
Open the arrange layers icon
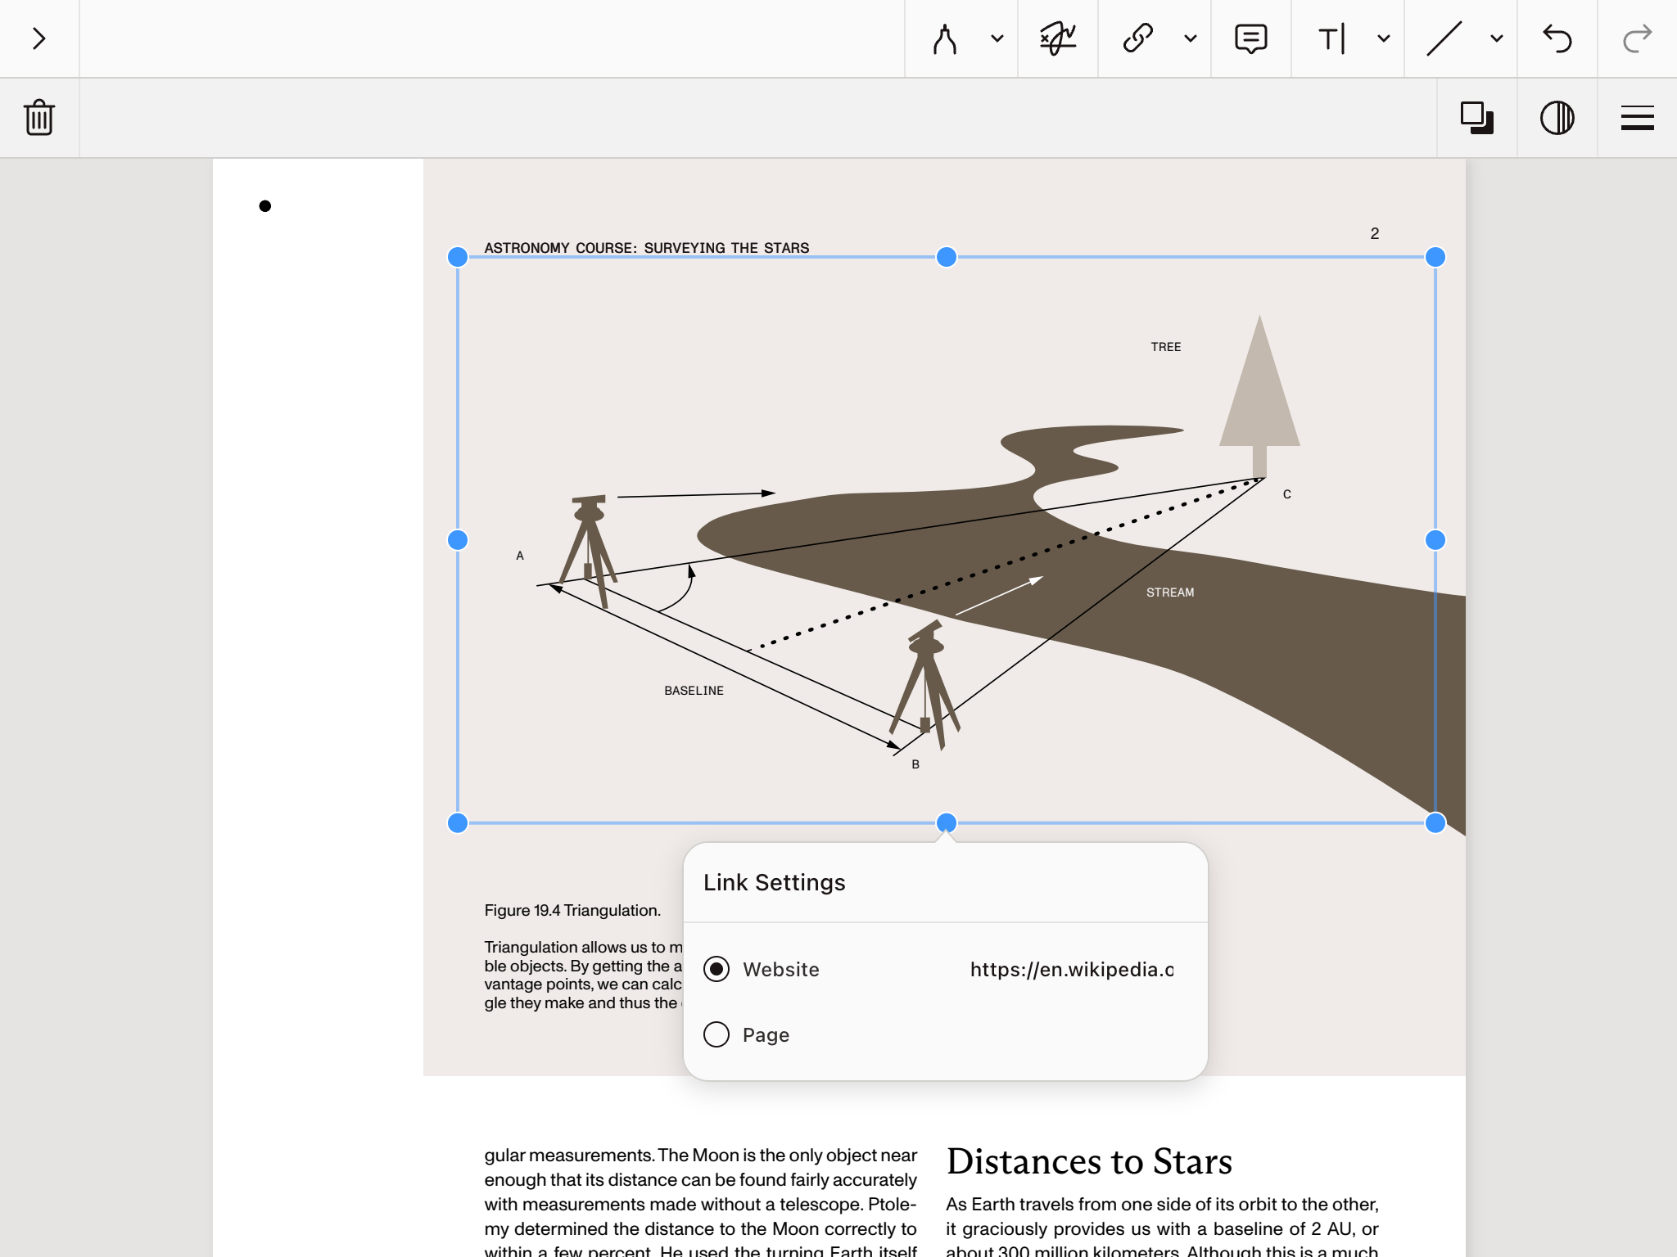1476,118
